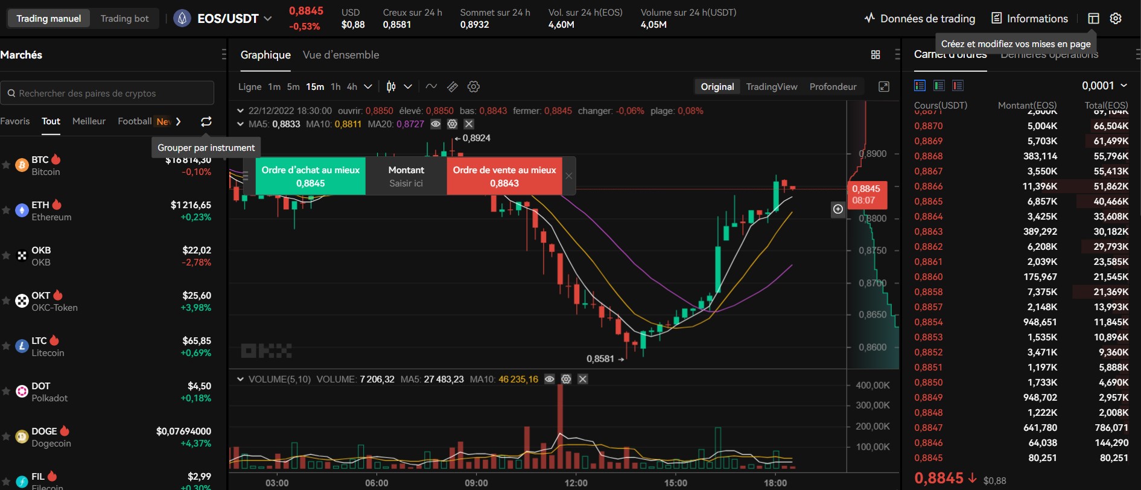The height and width of the screenshot is (490, 1141).
Task: Select Trading manuel mode
Action: point(49,19)
